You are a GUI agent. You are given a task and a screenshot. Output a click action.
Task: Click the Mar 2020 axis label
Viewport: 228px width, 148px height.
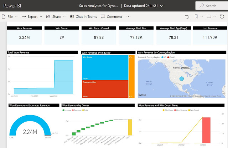[x=53, y=96]
